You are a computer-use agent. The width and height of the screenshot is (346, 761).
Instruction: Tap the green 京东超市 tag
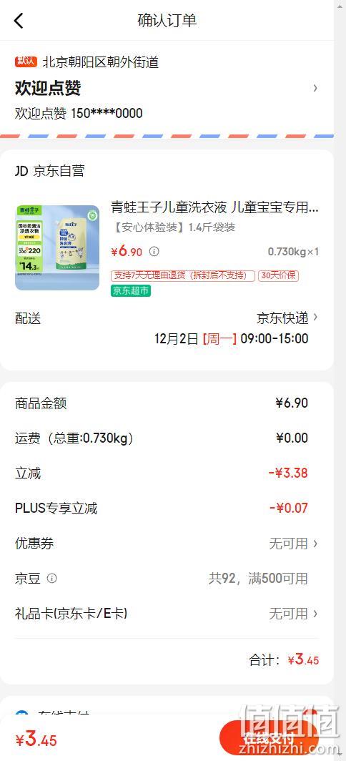[131, 290]
